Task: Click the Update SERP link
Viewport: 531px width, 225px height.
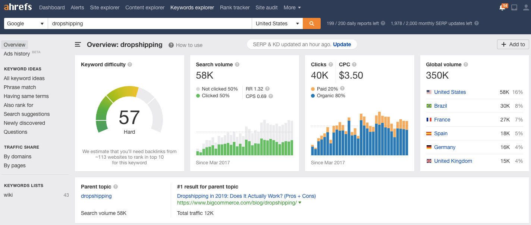Action: [x=342, y=44]
